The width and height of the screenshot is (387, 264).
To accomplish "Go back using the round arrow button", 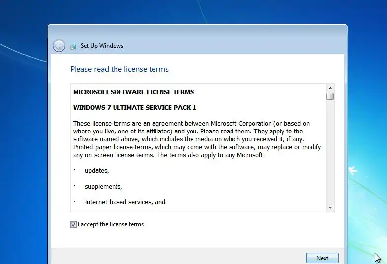I will tap(59, 46).
